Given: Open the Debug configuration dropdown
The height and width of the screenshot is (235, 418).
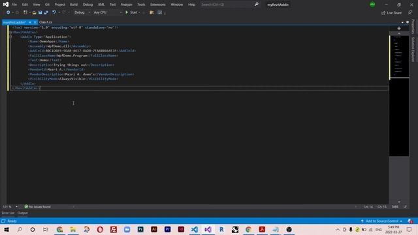Looking at the screenshot, I should (82, 12).
